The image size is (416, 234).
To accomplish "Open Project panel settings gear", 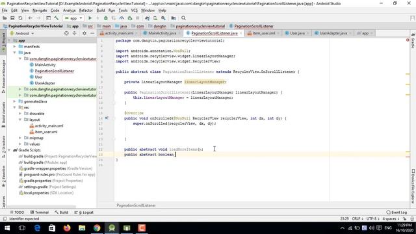I will 84,33.
